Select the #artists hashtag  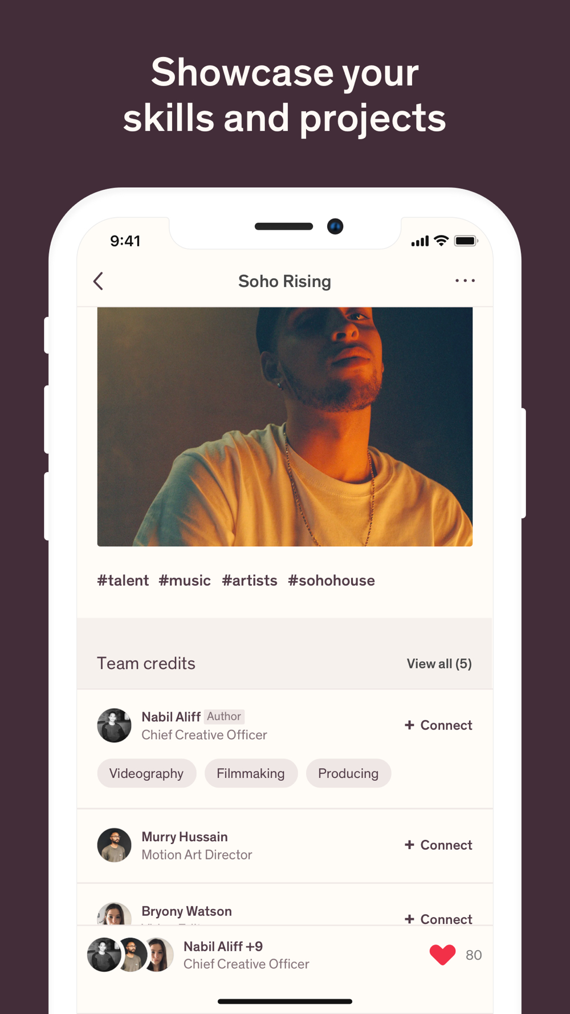tap(250, 581)
